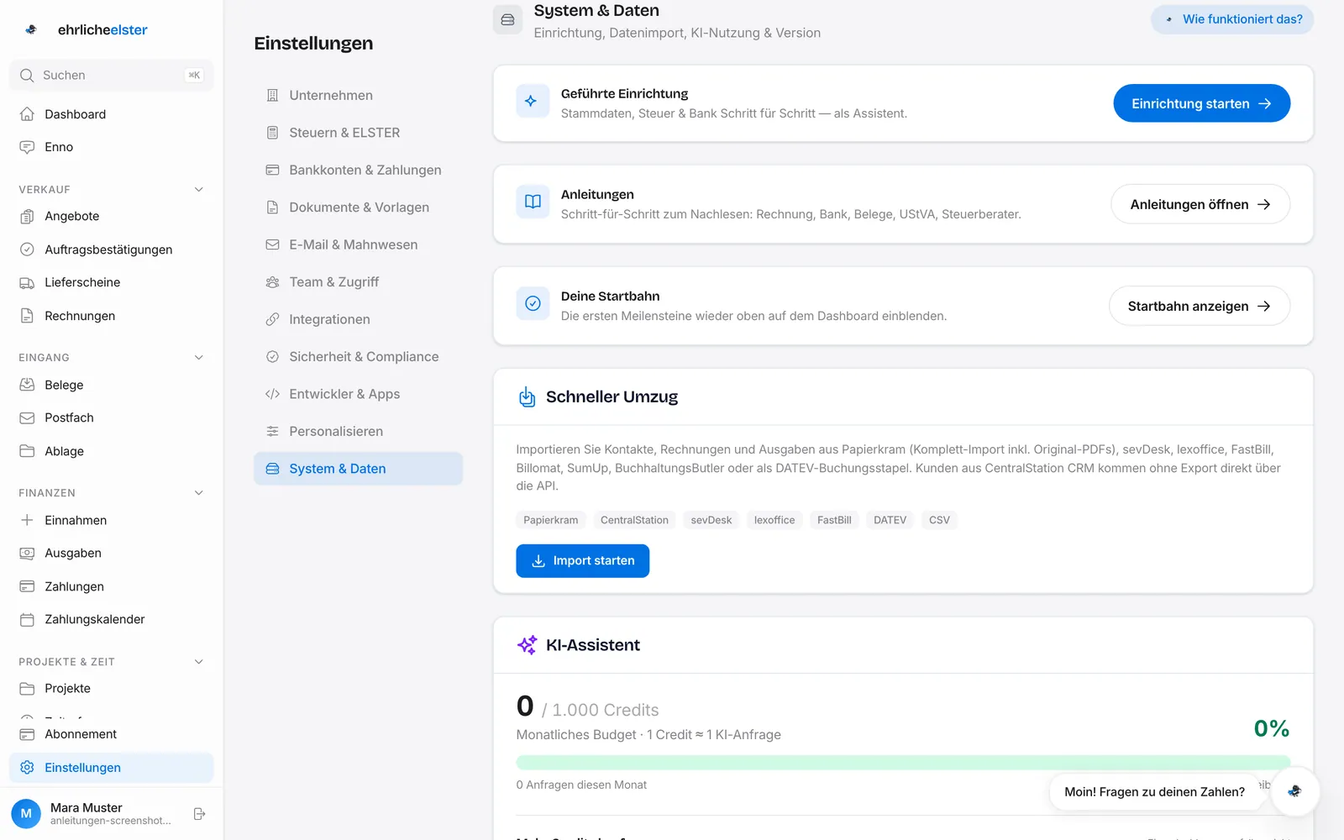Collapse the EINGANG section
The width and height of the screenshot is (1344, 840).
pos(199,358)
